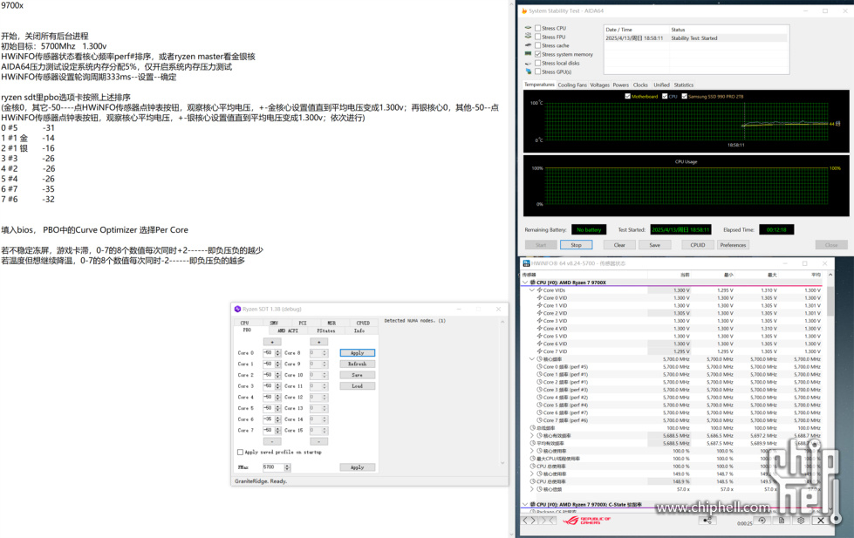The width and height of the screenshot is (854, 538).
Task: Click HWiNFO expand-view arrows icon at bottom left
Action: pos(529,521)
